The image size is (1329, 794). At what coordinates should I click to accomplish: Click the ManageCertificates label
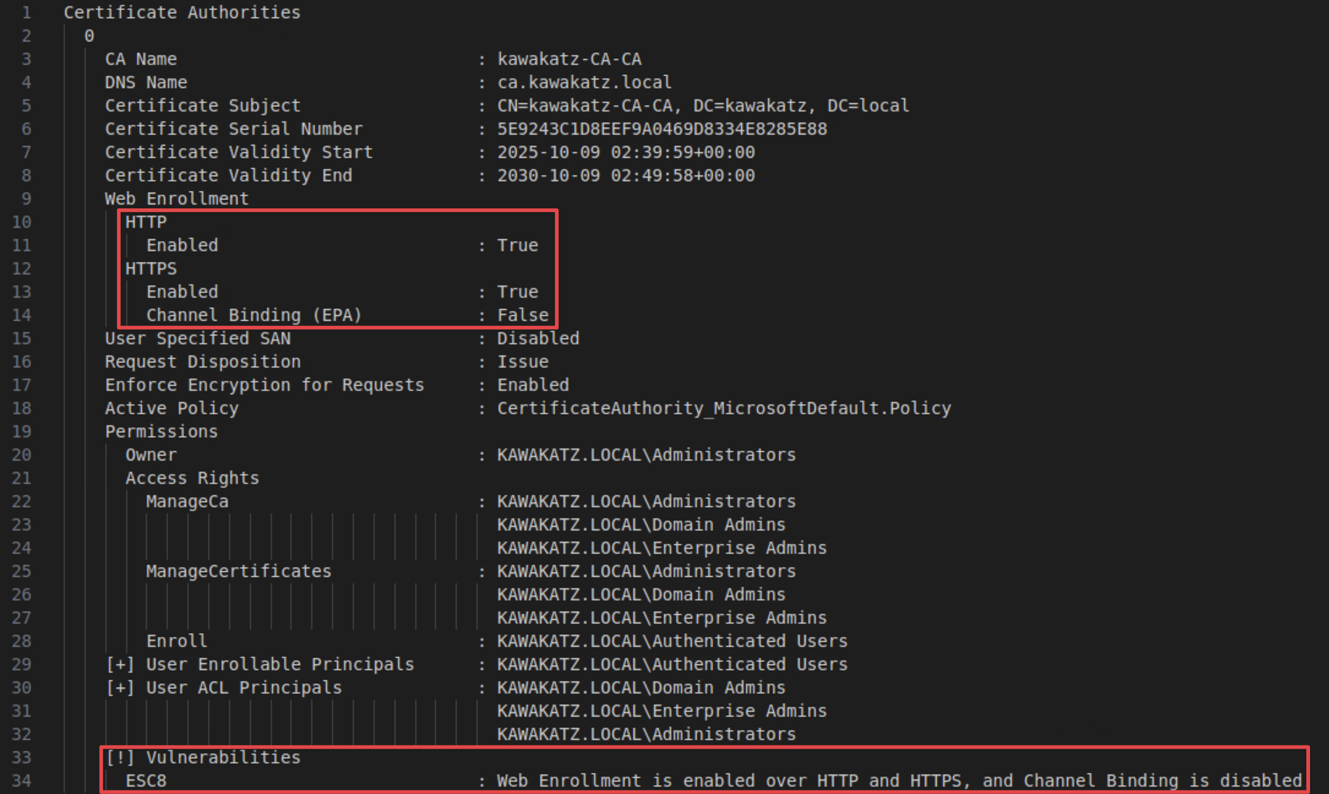pos(238,571)
